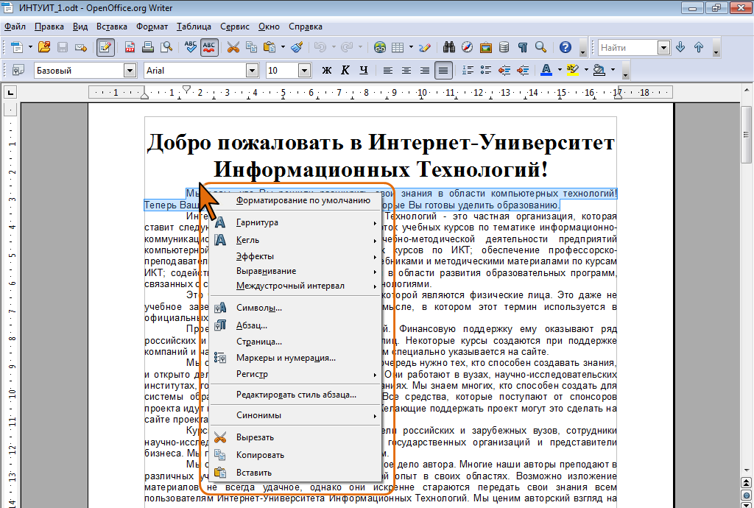Image resolution: width=754 pixels, height=508 pixels.
Task: Align the paragraph to the left
Action: pyautogui.click(x=387, y=70)
